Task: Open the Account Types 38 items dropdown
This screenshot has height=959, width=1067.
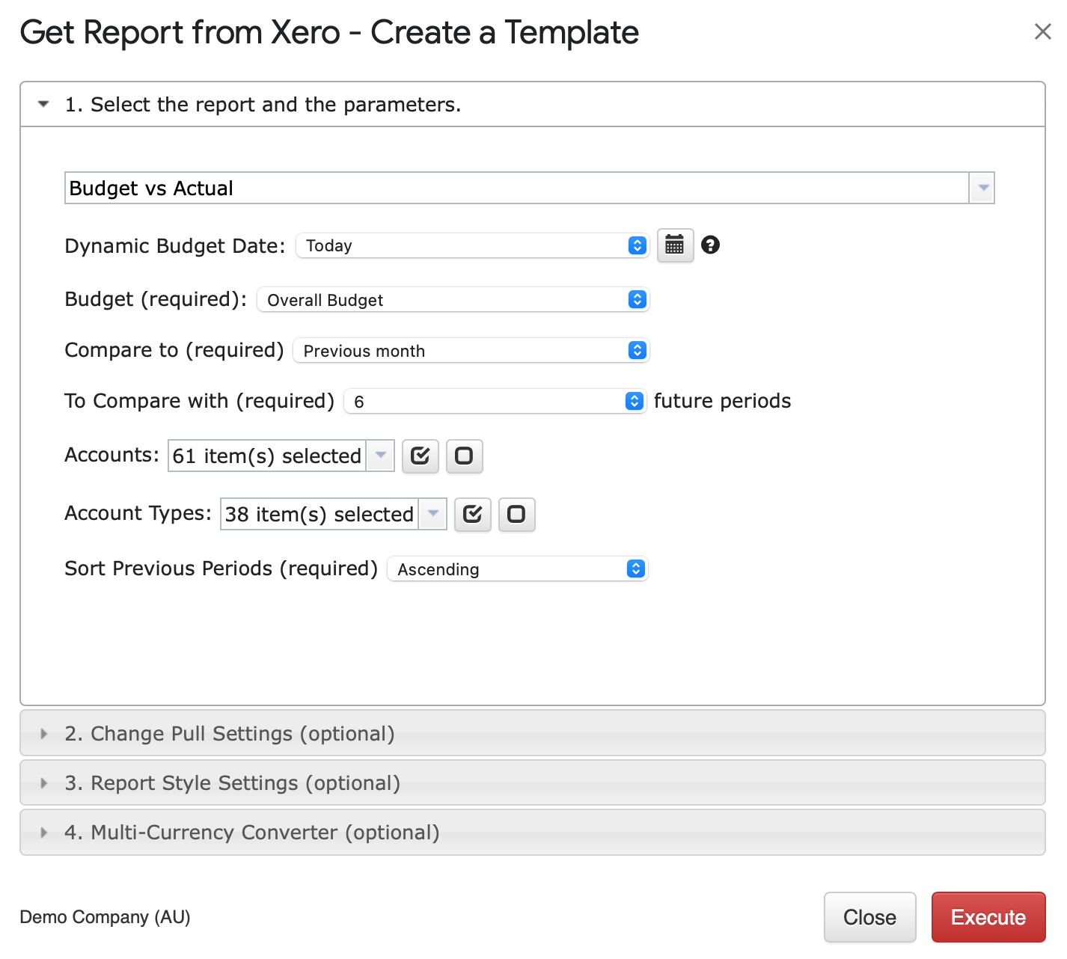Action: (x=333, y=514)
